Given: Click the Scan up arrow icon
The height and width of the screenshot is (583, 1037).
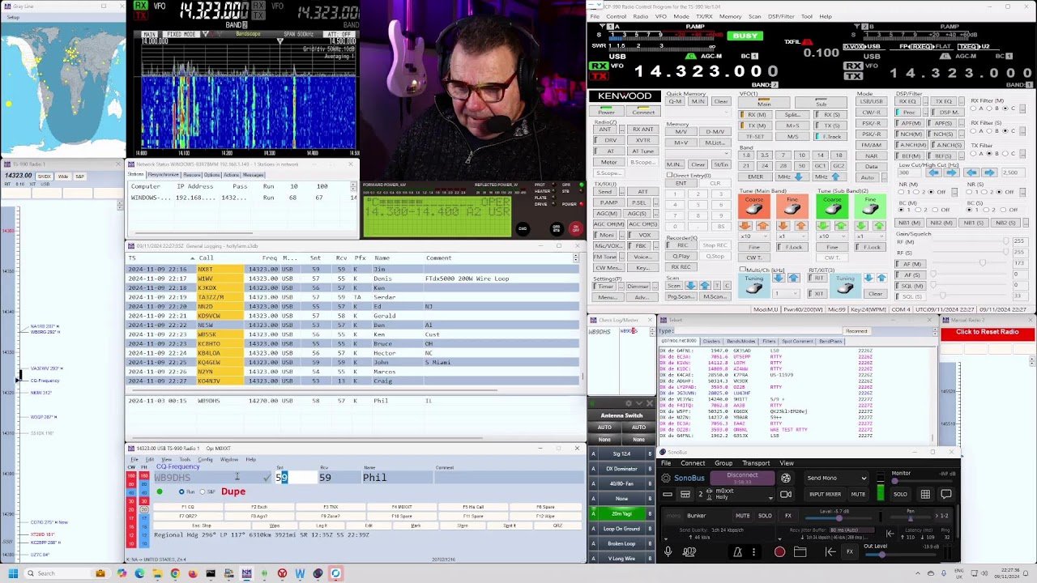Looking at the screenshot, I should (x=705, y=286).
